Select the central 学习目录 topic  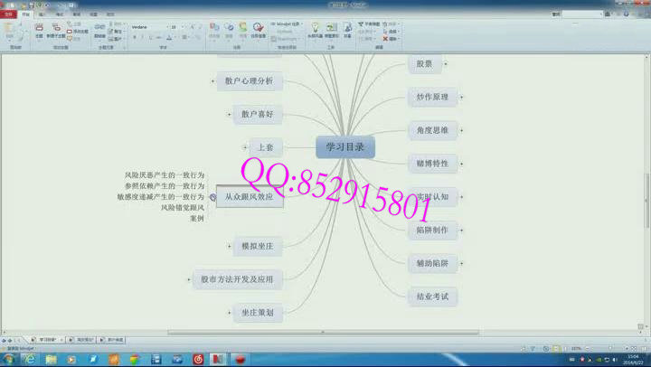coord(344,146)
